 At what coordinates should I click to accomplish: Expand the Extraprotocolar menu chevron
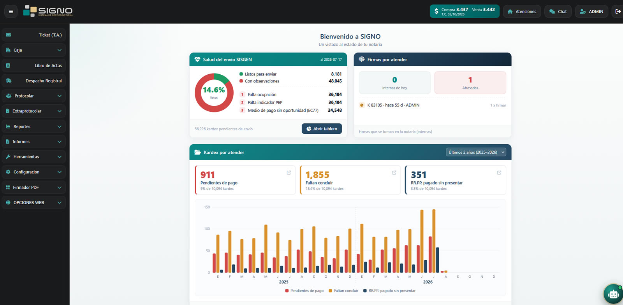click(60, 111)
